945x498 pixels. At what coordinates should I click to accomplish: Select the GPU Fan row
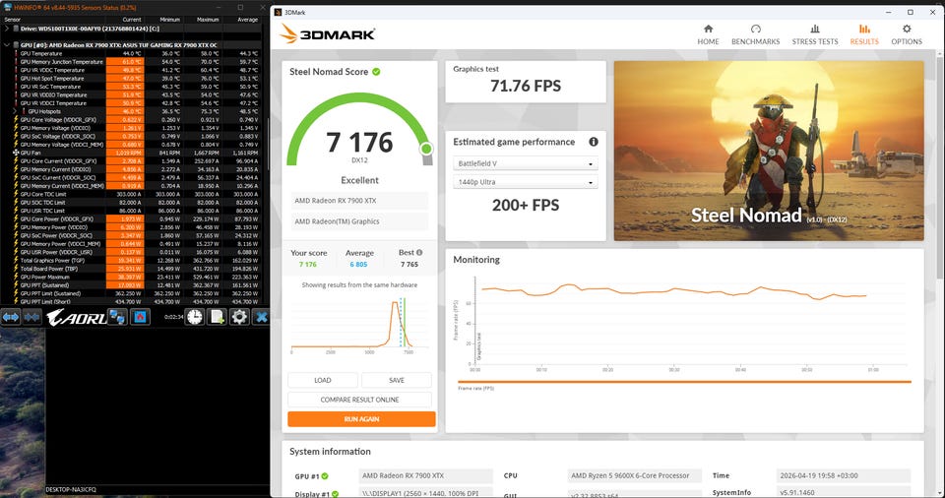pyautogui.click(x=130, y=153)
